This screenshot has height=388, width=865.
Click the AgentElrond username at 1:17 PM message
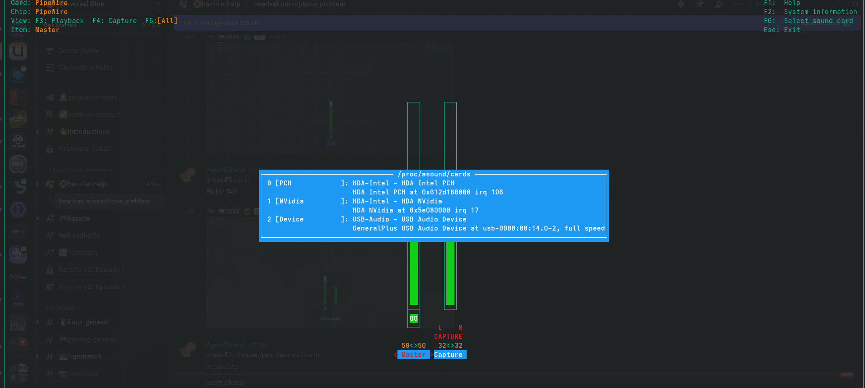[226, 345]
